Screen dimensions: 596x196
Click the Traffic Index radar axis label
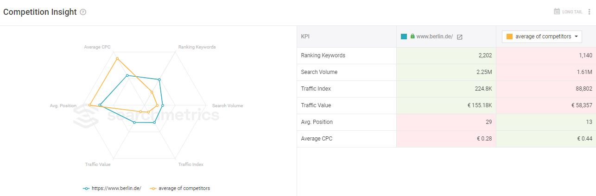coord(191,164)
